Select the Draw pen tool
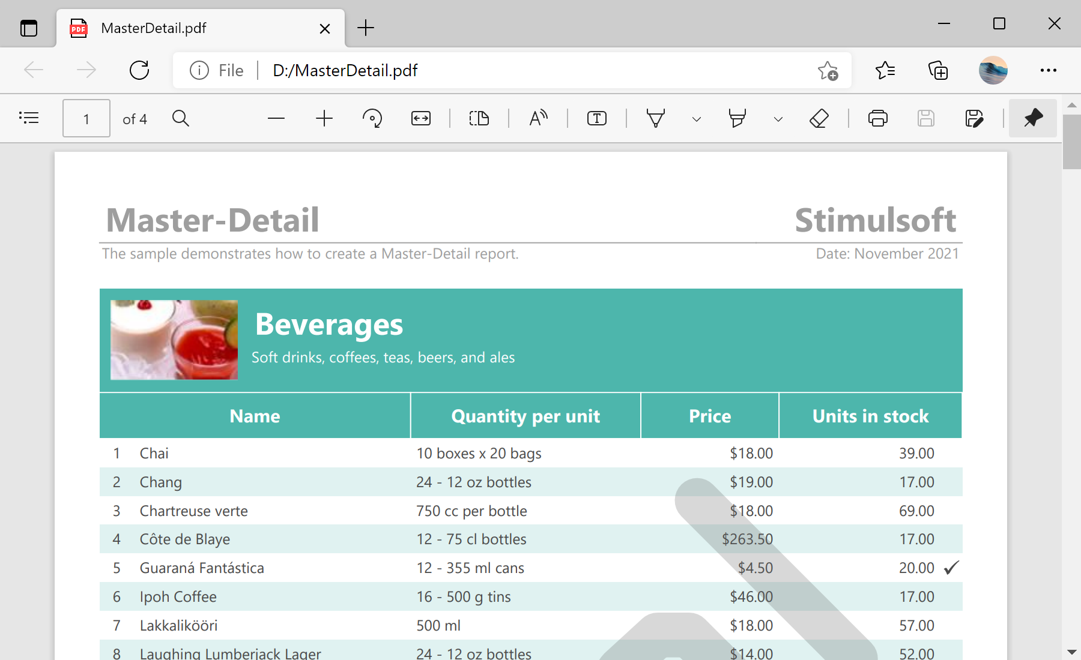 [x=656, y=118]
